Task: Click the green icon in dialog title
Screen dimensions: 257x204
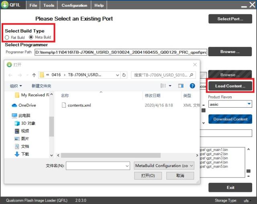Action: click(x=9, y=65)
